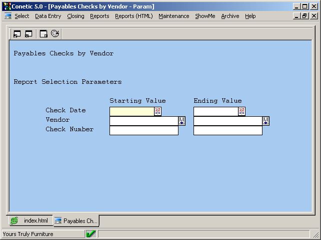Open the Data Entry menu

[x=48, y=16]
